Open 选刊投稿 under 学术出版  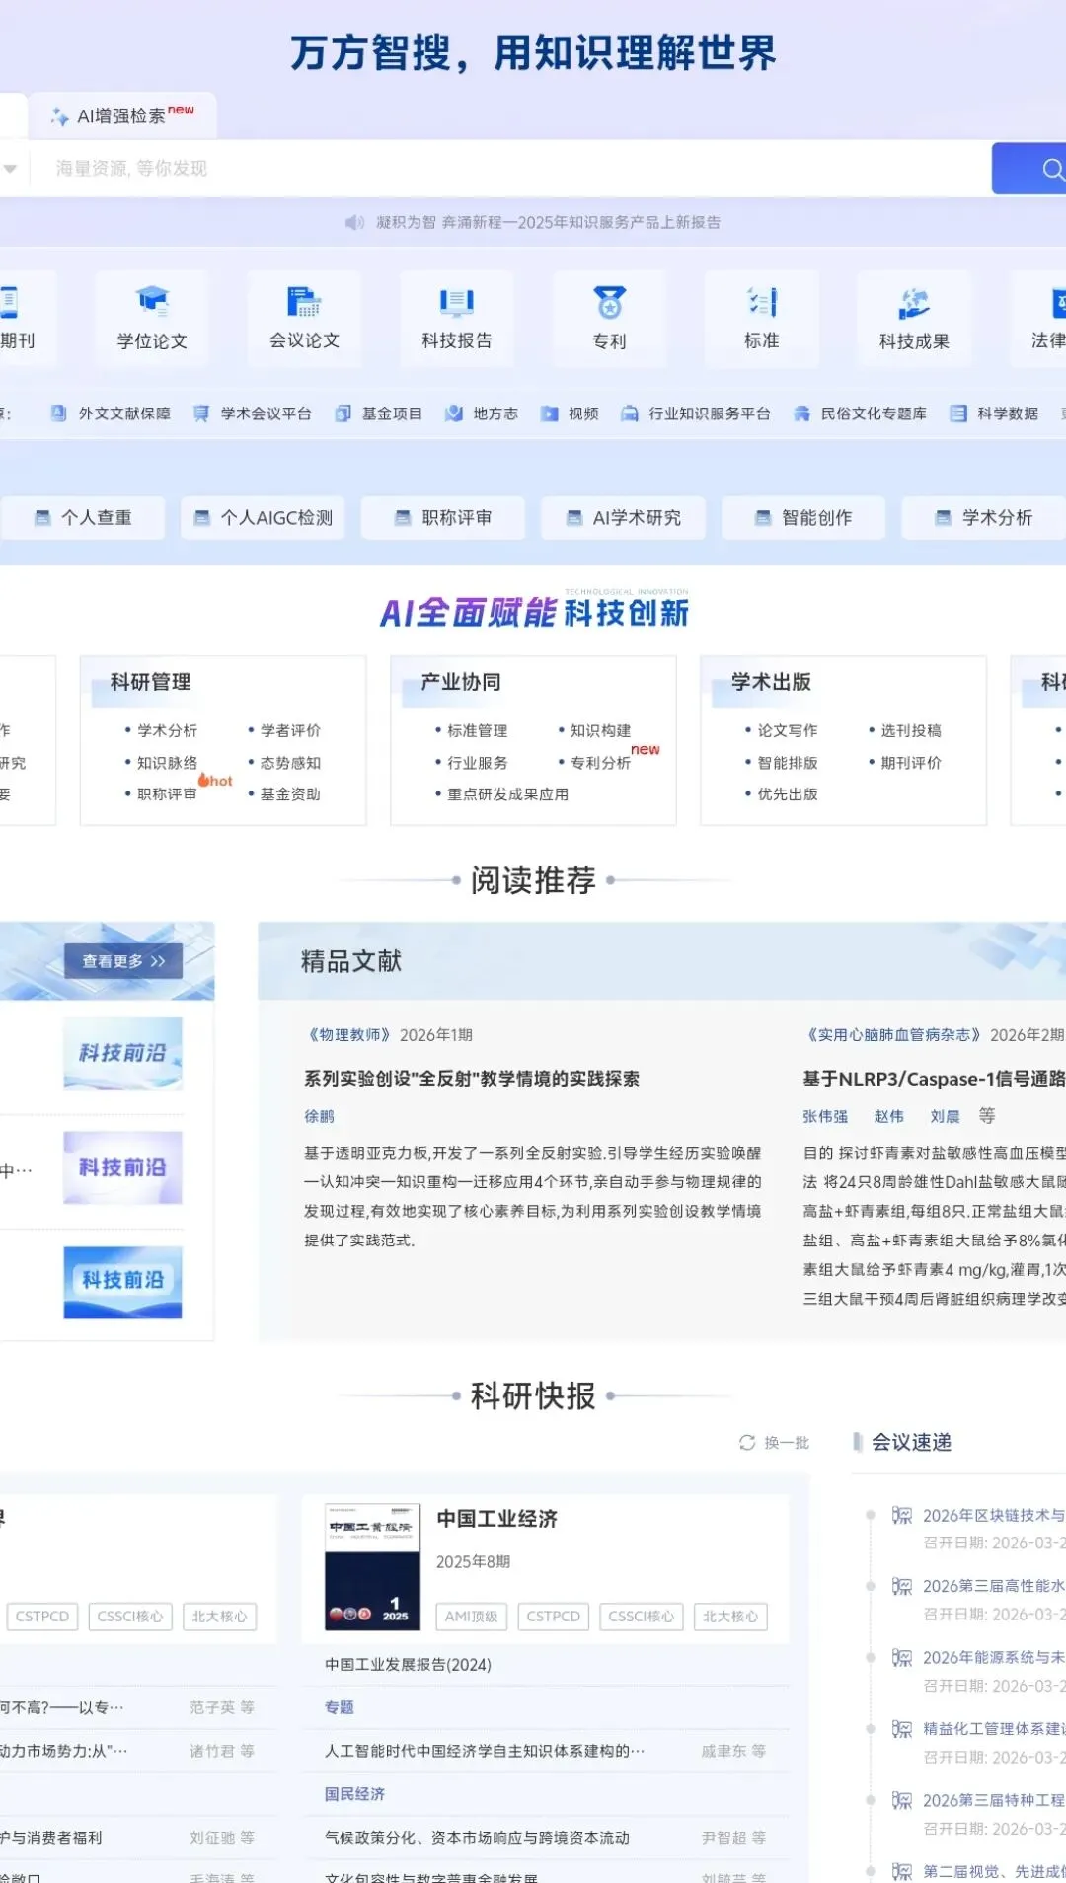point(911,731)
